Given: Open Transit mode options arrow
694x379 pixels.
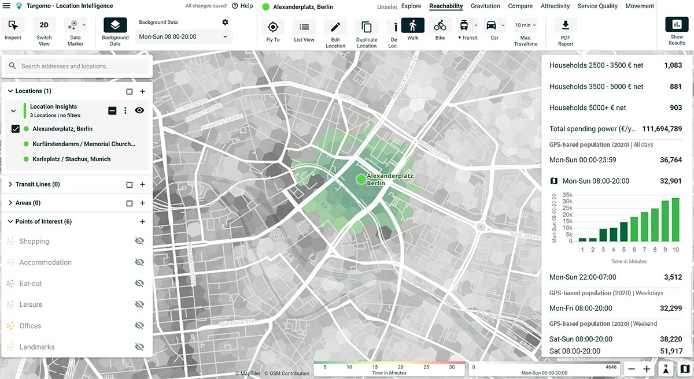Looking at the screenshot, I should (476, 25).
